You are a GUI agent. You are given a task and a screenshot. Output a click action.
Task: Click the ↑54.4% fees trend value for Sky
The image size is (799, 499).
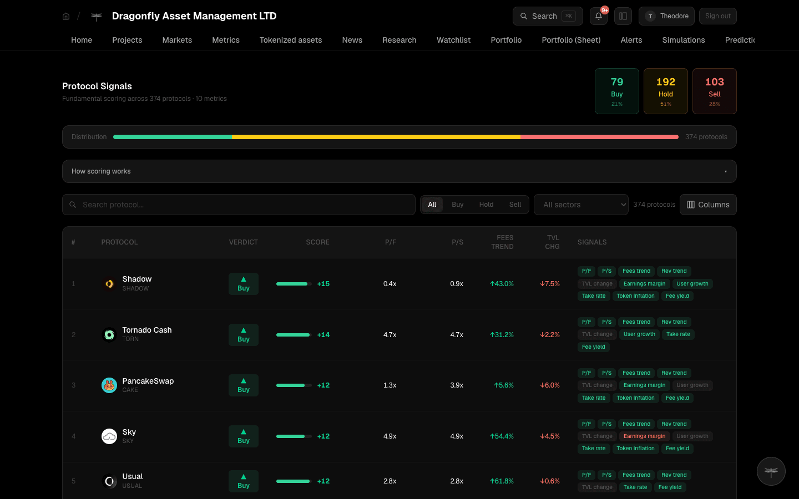(502, 436)
